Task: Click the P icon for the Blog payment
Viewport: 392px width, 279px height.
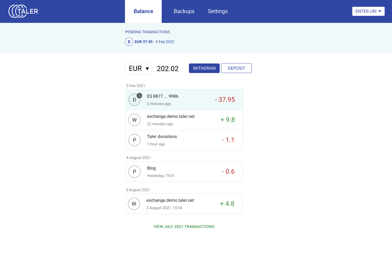Action: pyautogui.click(x=134, y=172)
